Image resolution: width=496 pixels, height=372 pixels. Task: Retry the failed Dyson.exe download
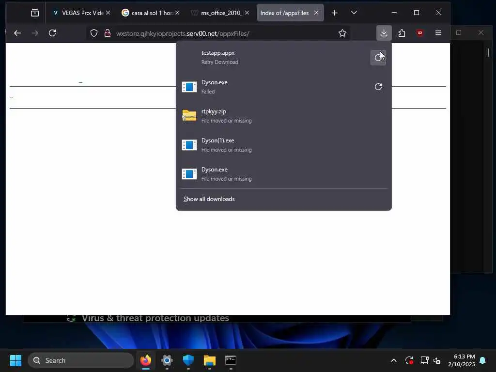pyautogui.click(x=378, y=87)
